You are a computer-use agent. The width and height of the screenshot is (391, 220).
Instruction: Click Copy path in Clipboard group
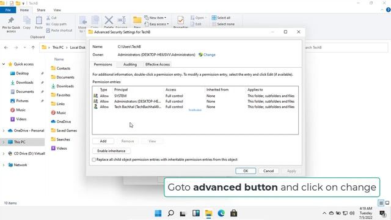[x=56, y=24]
